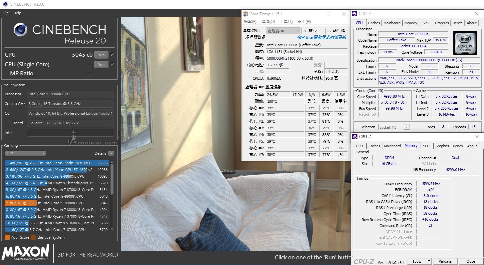Click the ranking Details arrow button
Screen dimensions: 484x265
(x=111, y=153)
